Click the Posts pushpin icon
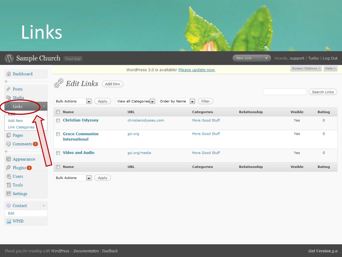The image size is (342, 257). click(8, 89)
